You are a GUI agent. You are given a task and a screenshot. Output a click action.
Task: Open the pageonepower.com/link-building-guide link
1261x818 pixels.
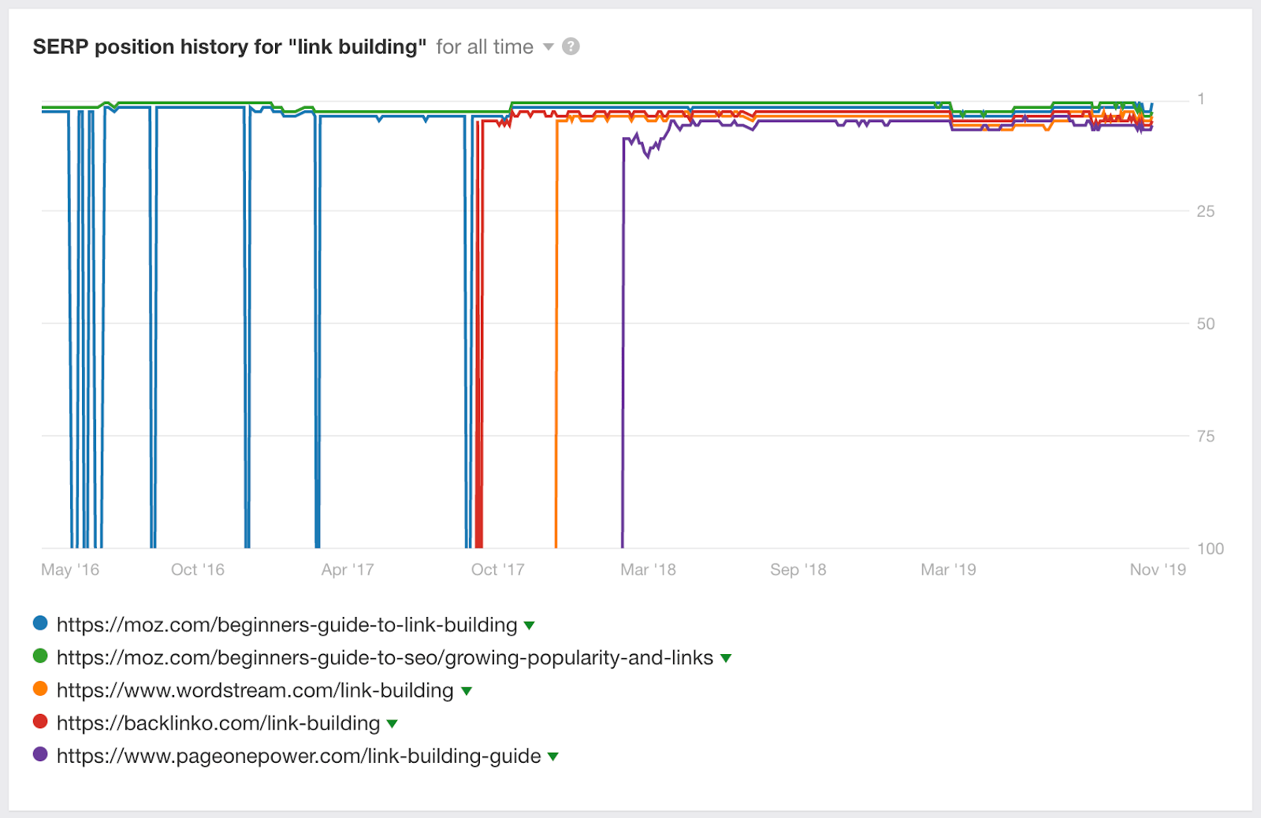[299, 757]
